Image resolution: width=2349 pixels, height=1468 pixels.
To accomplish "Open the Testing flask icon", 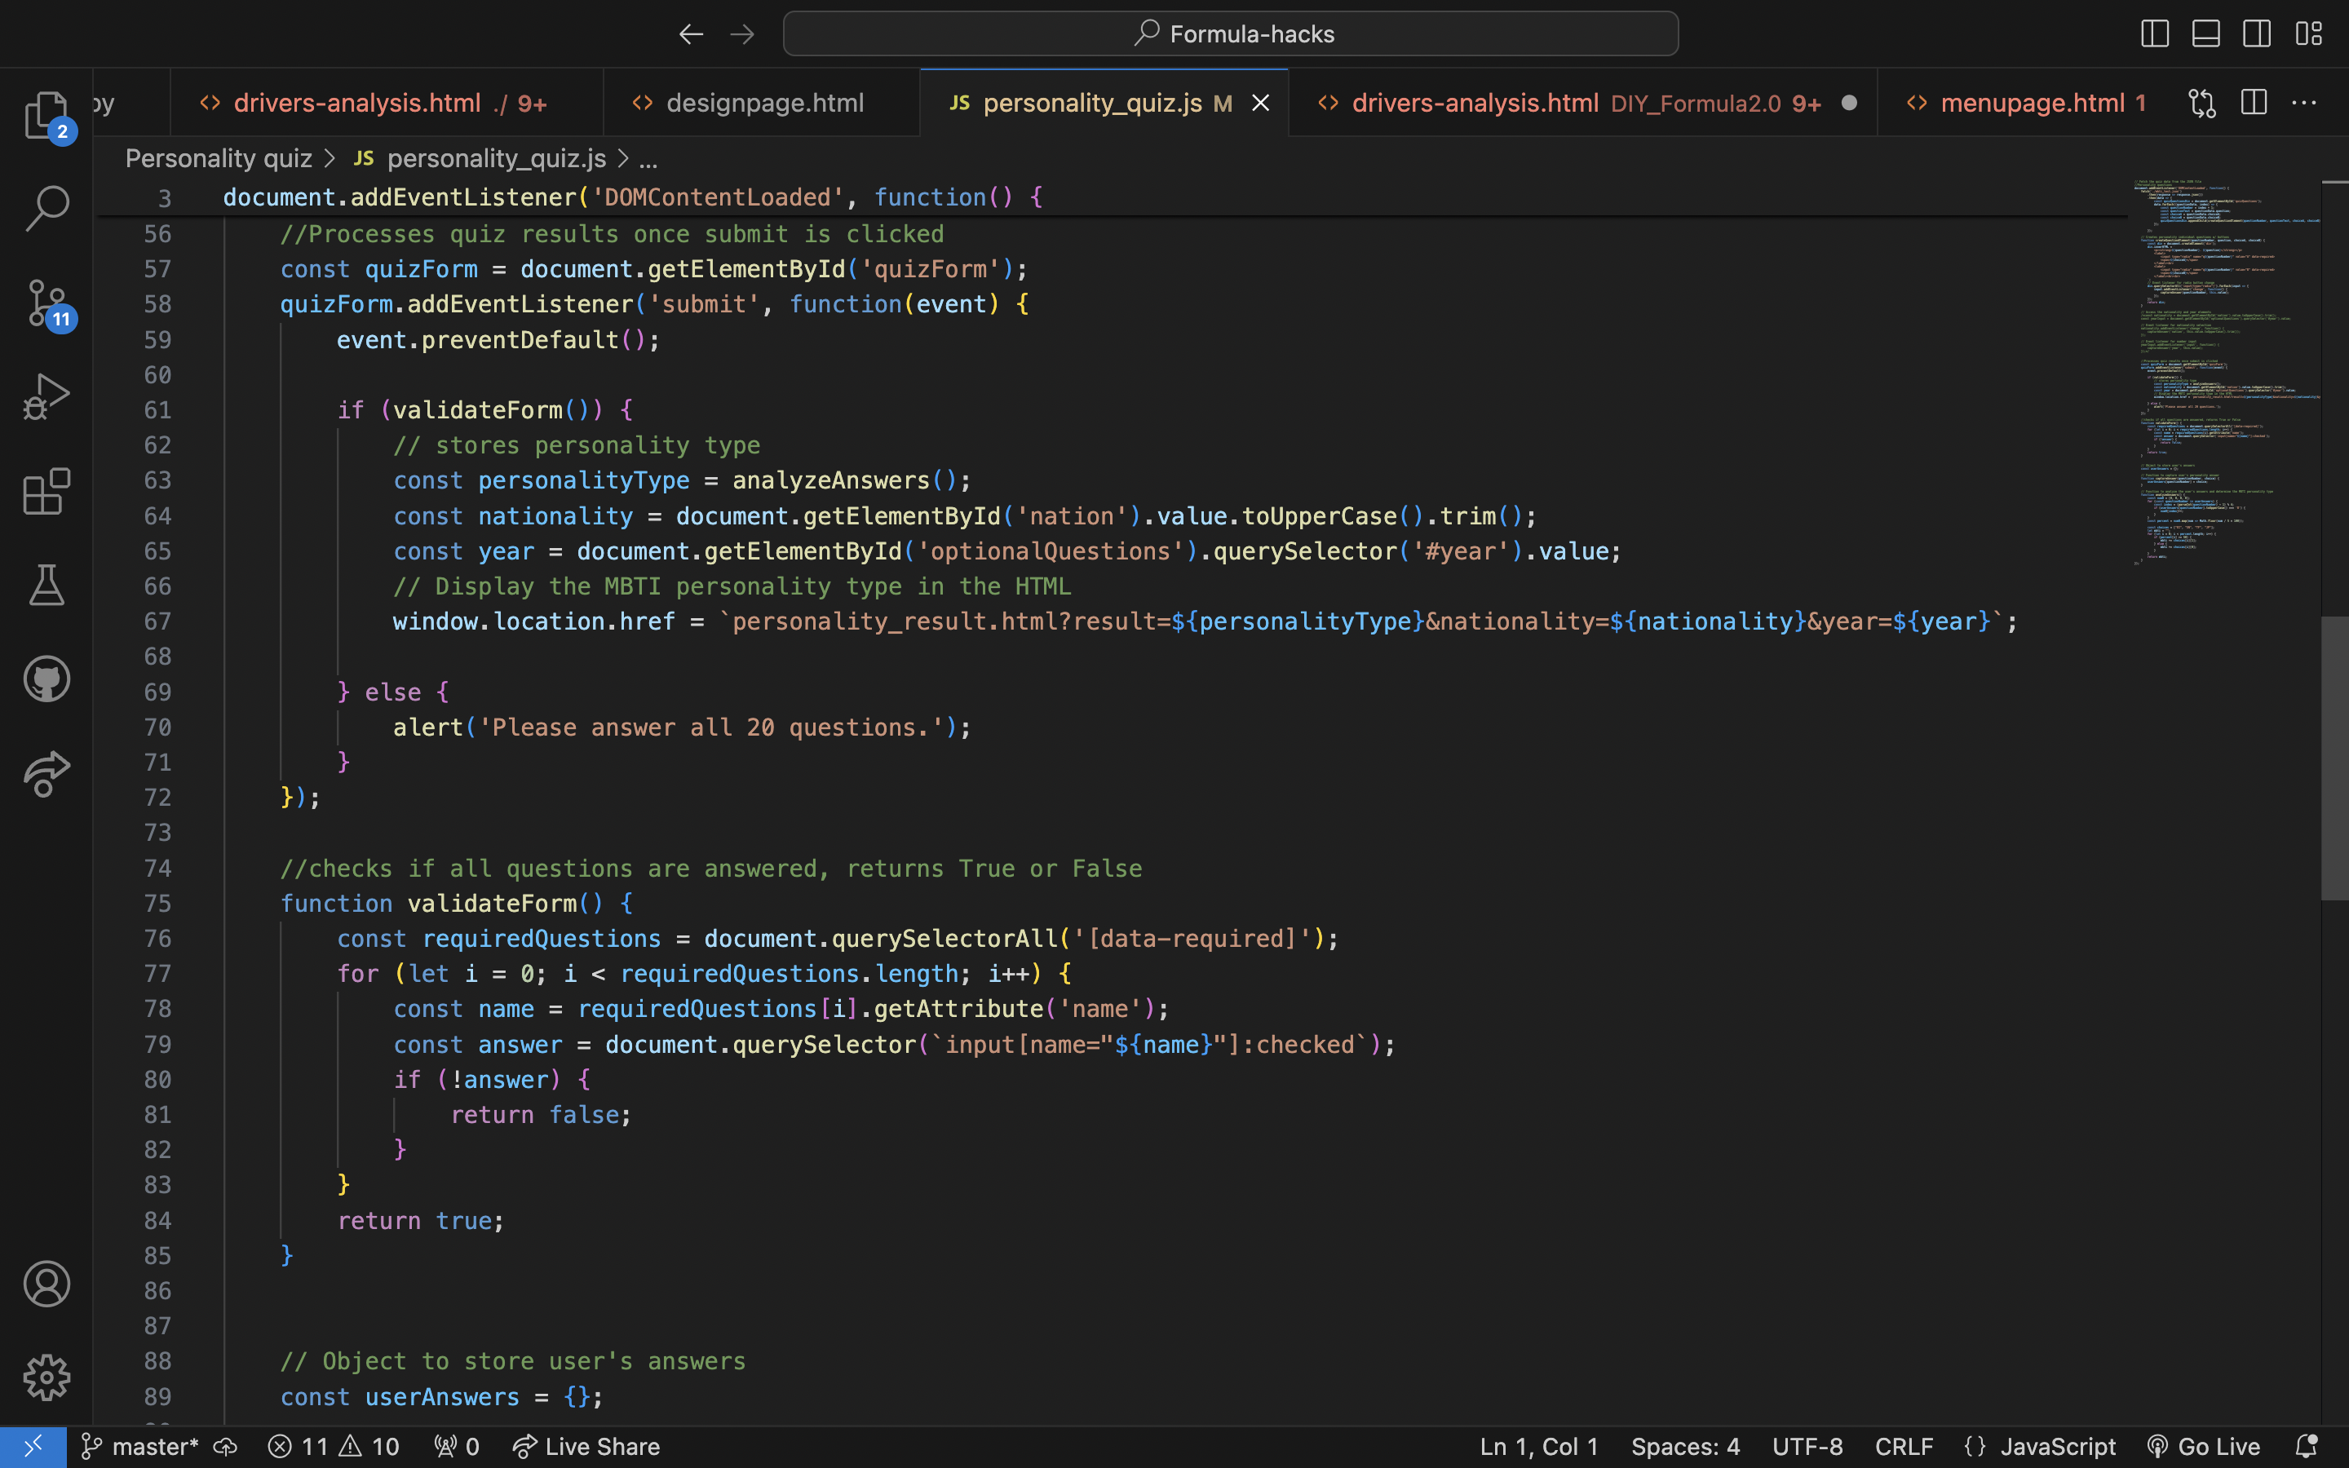I will coord(46,586).
